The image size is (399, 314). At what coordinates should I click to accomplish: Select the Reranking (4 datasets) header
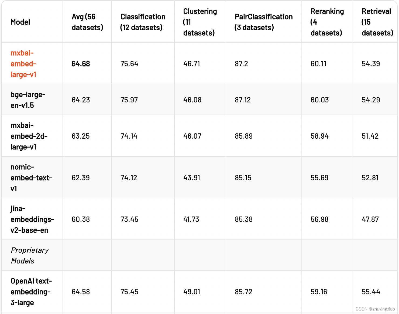pyautogui.click(x=327, y=22)
